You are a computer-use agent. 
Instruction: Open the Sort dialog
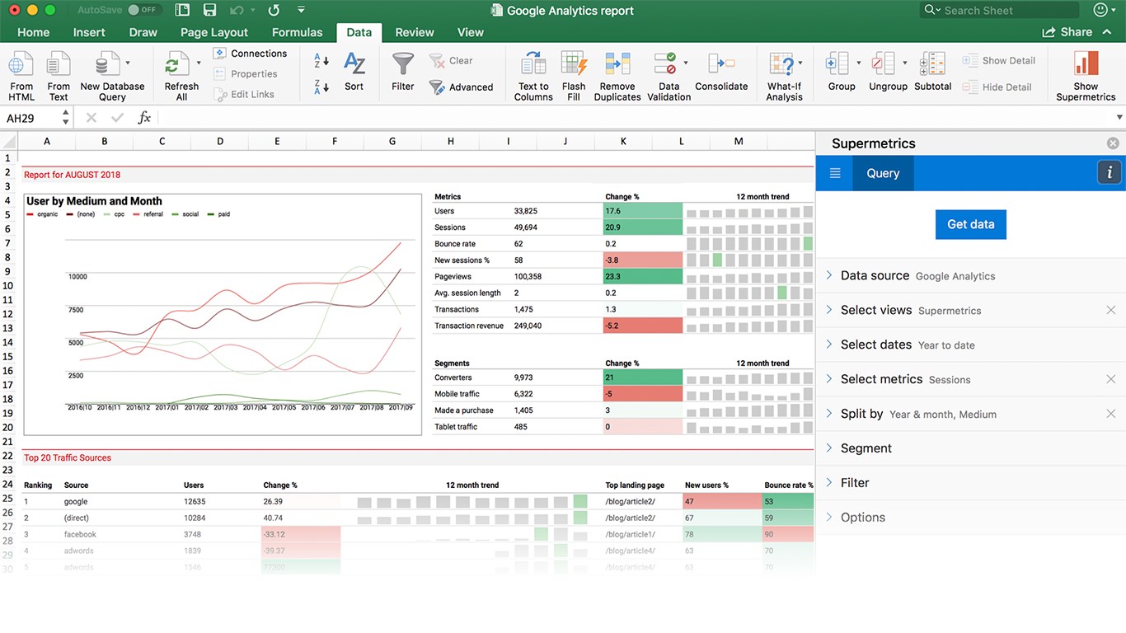pyautogui.click(x=354, y=71)
